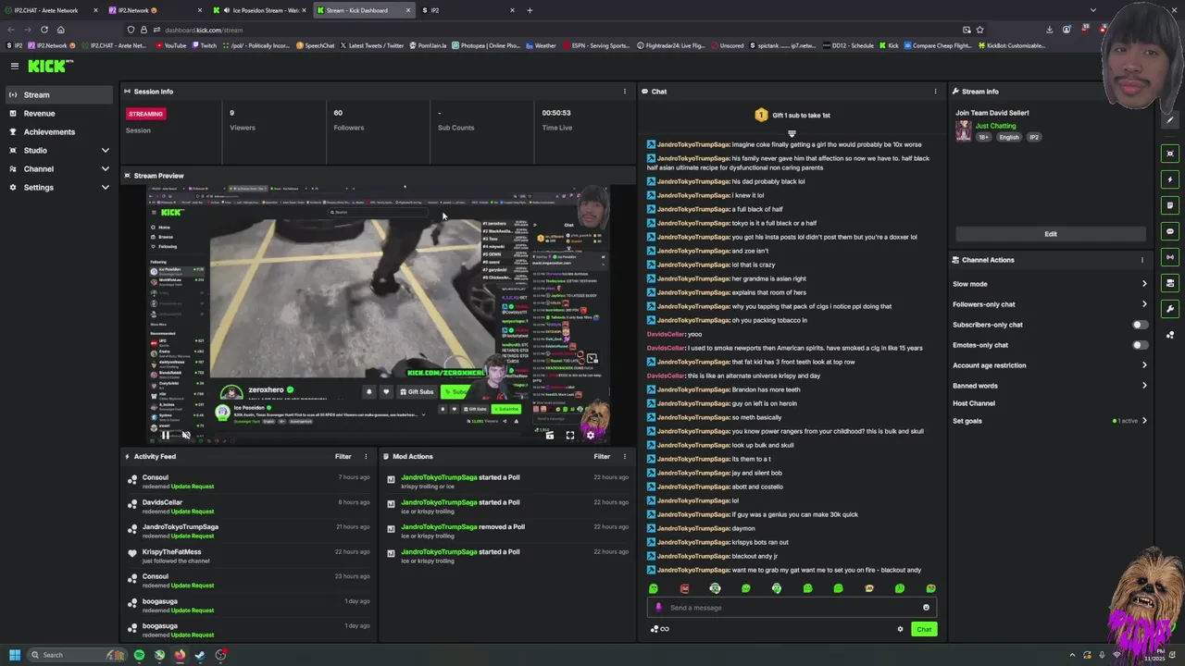1185x666 pixels.
Task: Open Set goals options
Action: click(1050, 421)
